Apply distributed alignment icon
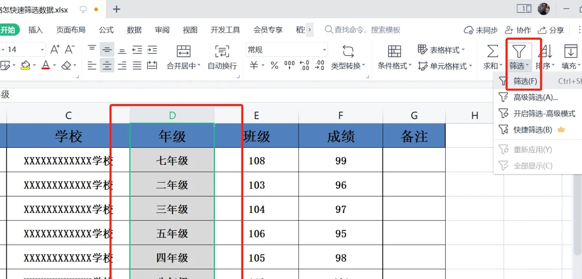The height and width of the screenshot is (279, 582). [152, 66]
